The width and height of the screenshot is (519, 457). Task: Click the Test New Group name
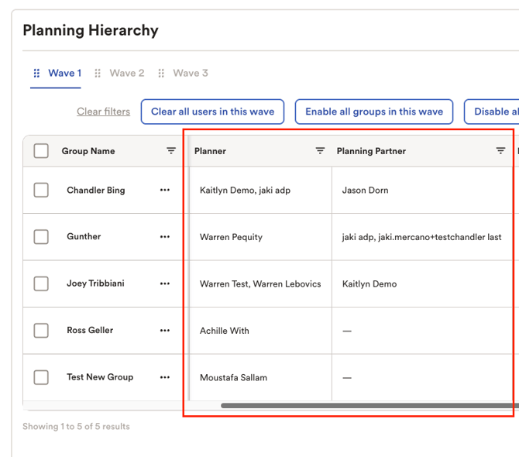pos(100,377)
